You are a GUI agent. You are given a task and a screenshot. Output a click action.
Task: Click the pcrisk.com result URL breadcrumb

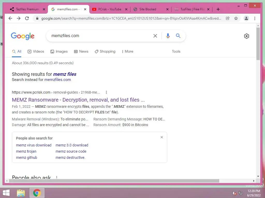click(x=56, y=92)
